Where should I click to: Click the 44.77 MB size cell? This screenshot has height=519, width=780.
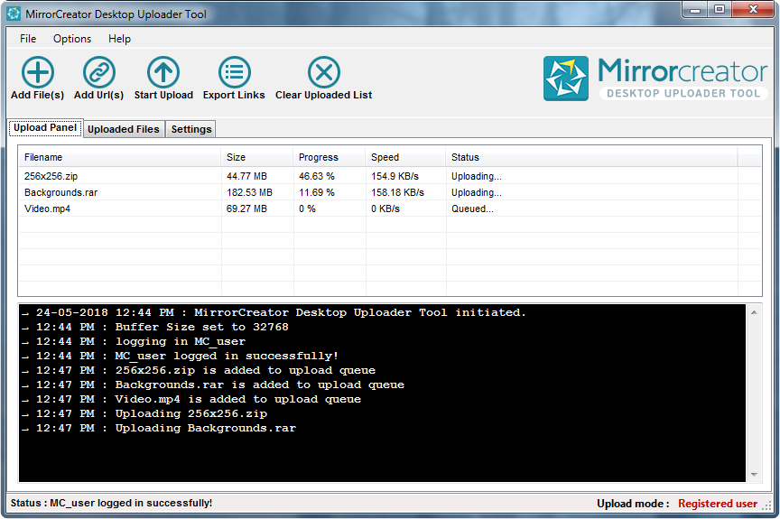pos(246,176)
